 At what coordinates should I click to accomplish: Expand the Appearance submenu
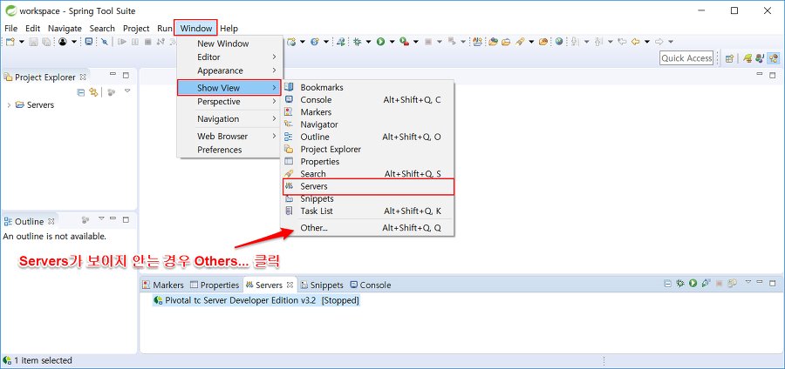229,70
